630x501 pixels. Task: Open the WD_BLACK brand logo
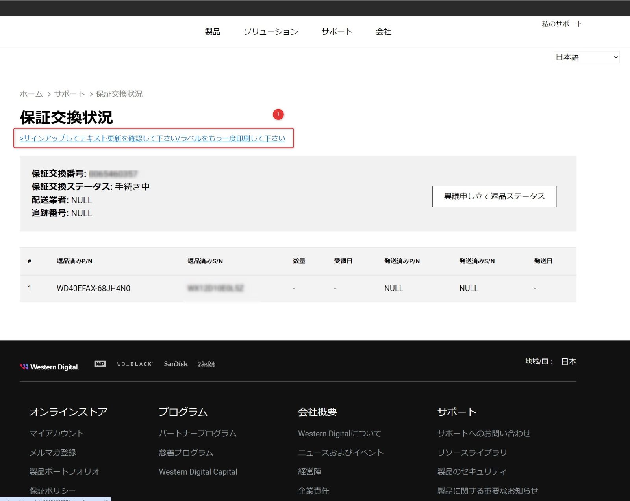[134, 364]
